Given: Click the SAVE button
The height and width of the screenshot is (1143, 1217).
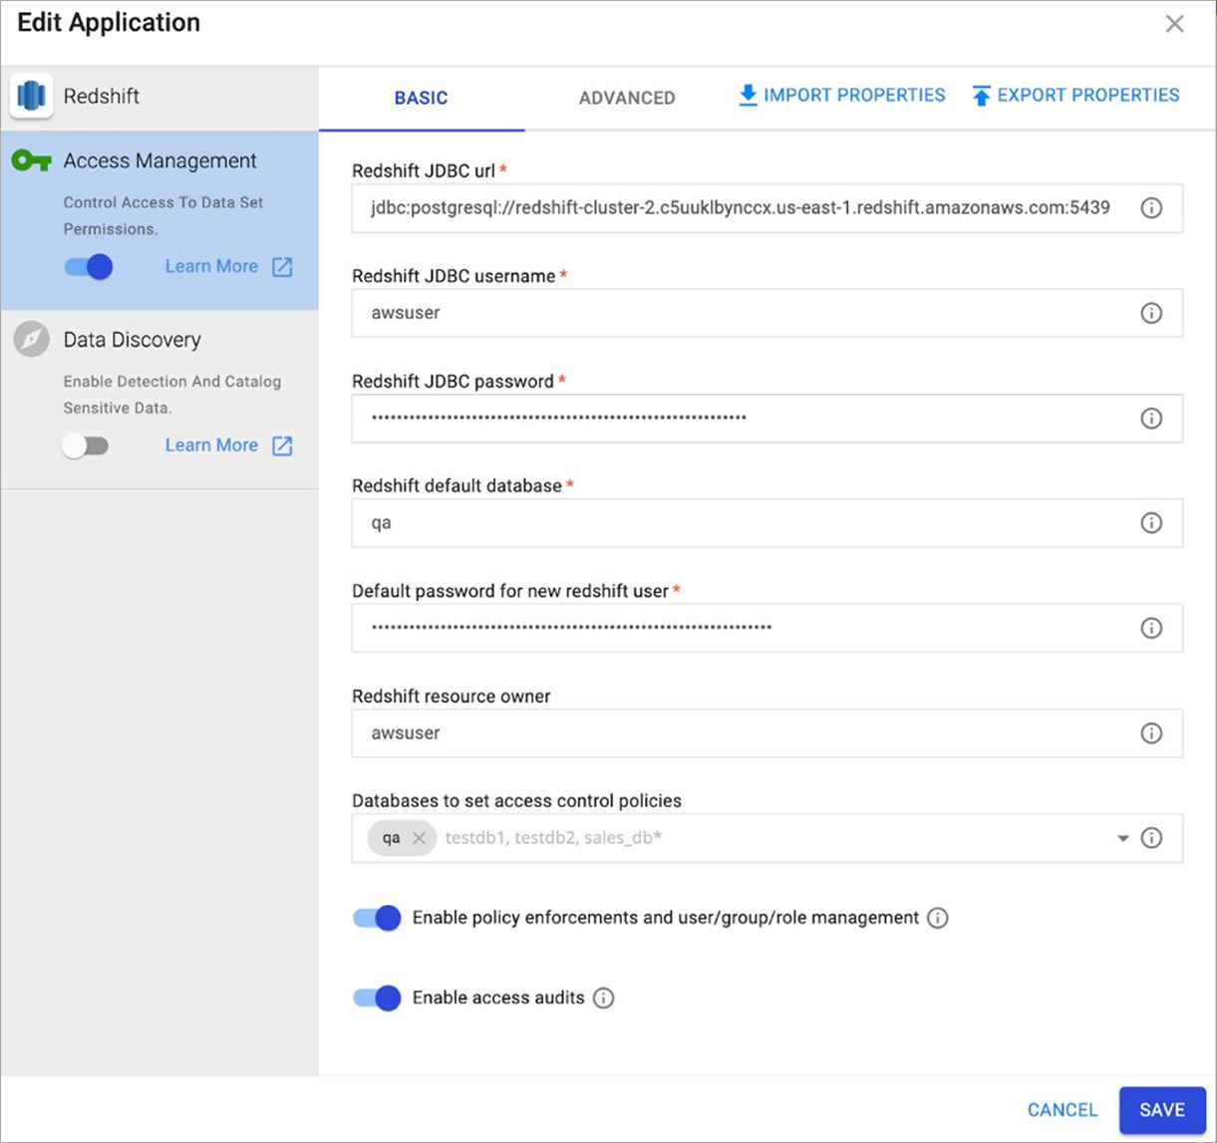Looking at the screenshot, I should [1162, 1110].
